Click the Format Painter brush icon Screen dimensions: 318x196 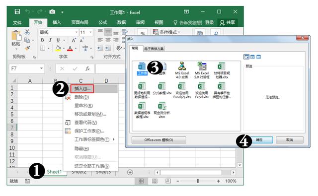[x=27, y=48]
